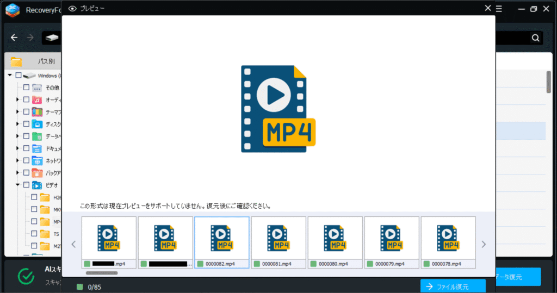Check the H26 folder checkbox
The height and width of the screenshot is (293, 557).
[x=34, y=197]
